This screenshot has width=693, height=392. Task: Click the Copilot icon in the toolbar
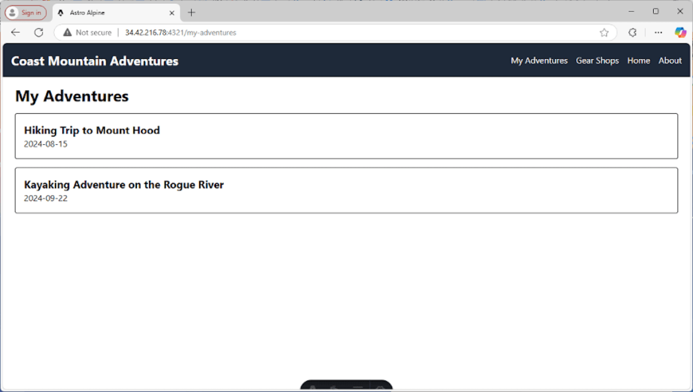679,32
